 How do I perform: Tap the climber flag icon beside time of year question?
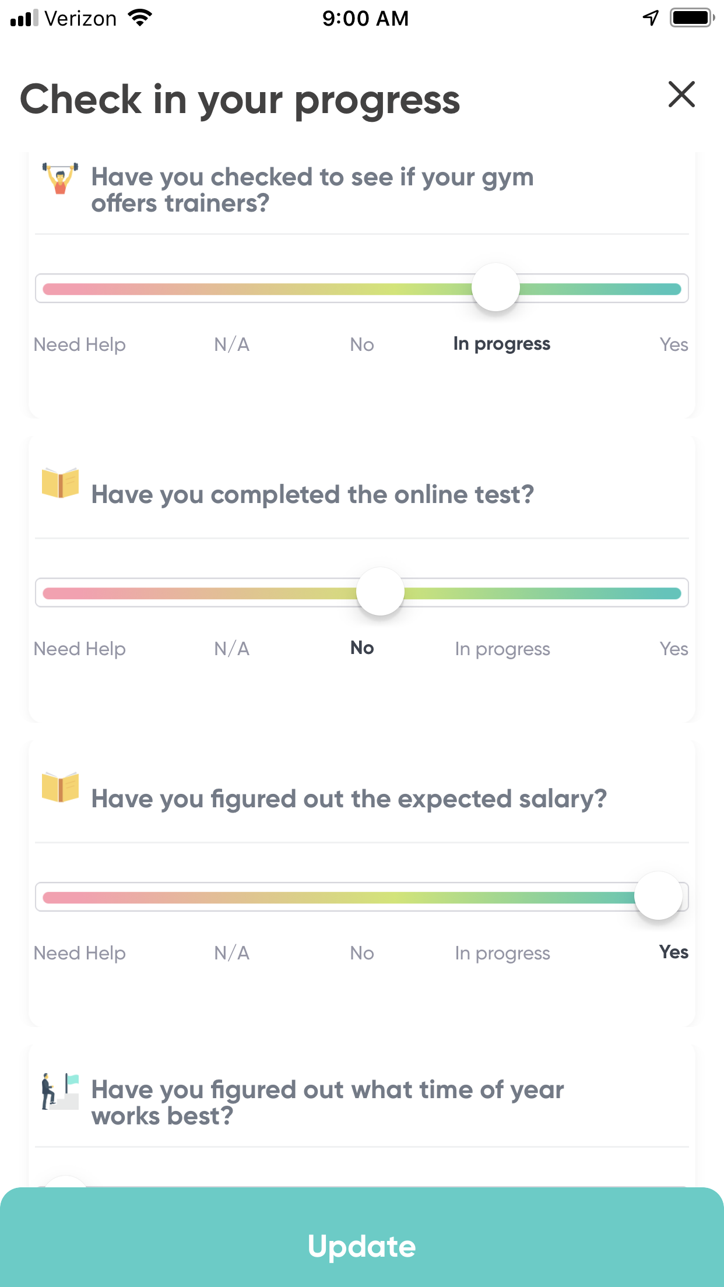tap(60, 1091)
